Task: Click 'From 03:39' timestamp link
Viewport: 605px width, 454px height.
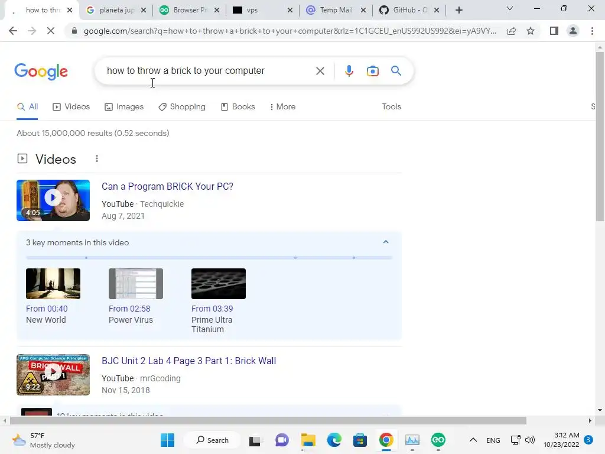Action: pos(212,309)
